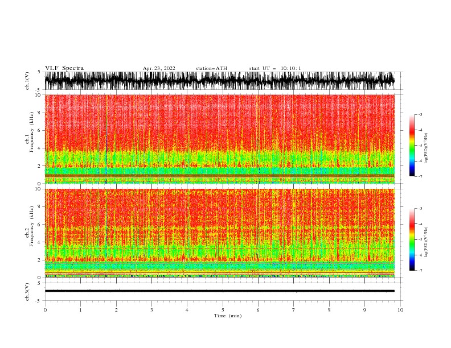Click time axis tick label "5"

tap(223, 310)
